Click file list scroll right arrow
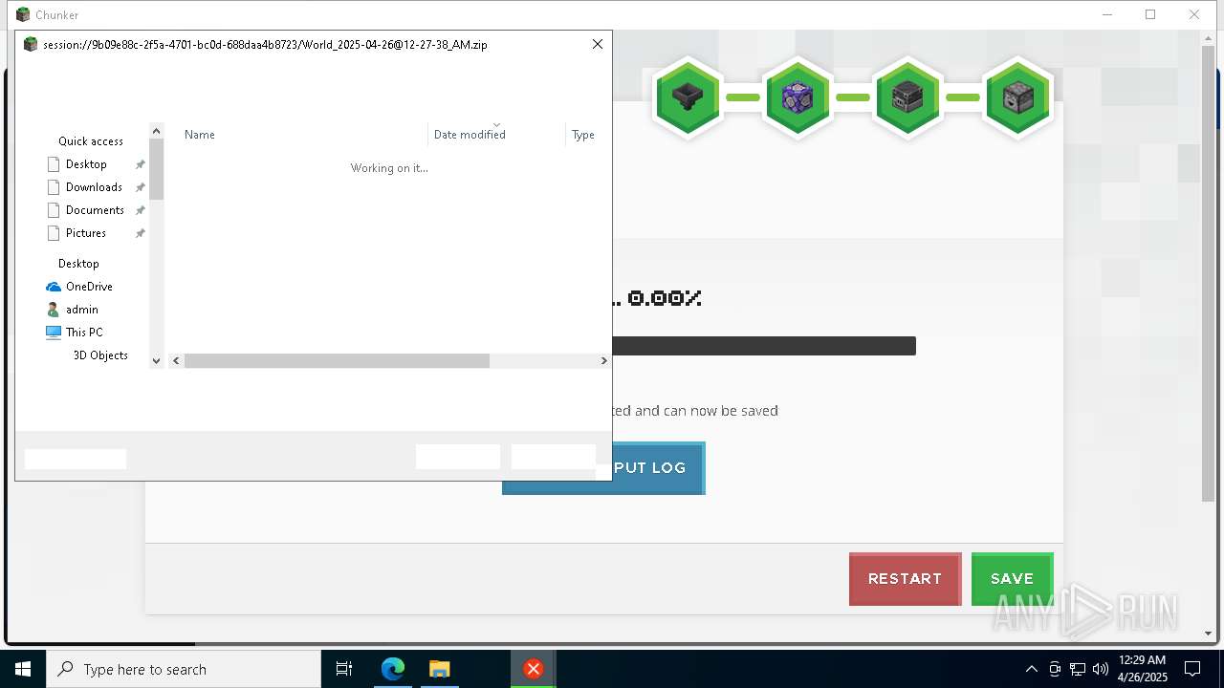The height and width of the screenshot is (688, 1224). (x=603, y=361)
